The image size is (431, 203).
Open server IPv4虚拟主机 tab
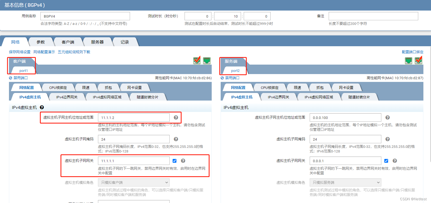coord(242,97)
